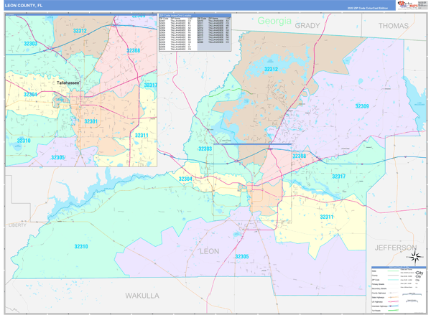
Task: Click the GRADY county label
Action: coord(307,26)
